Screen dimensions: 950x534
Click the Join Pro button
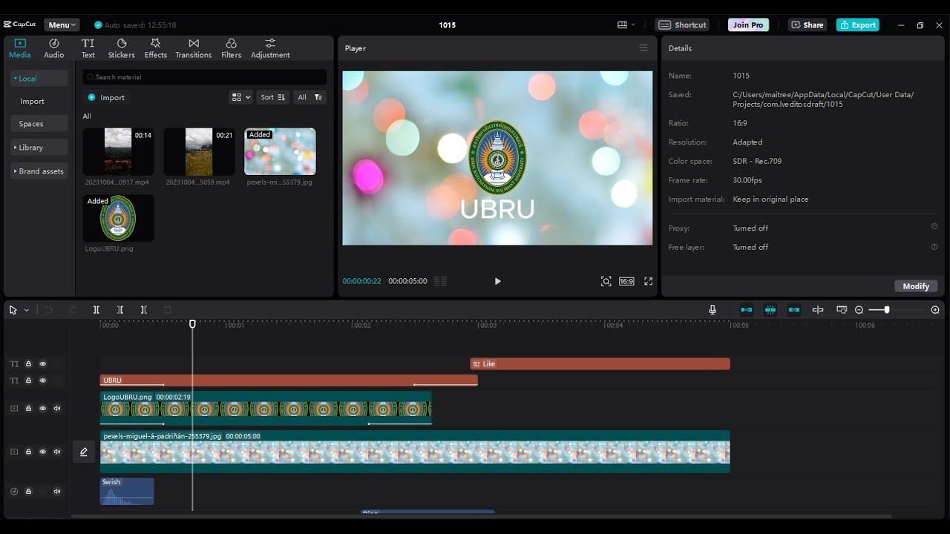[x=748, y=25]
